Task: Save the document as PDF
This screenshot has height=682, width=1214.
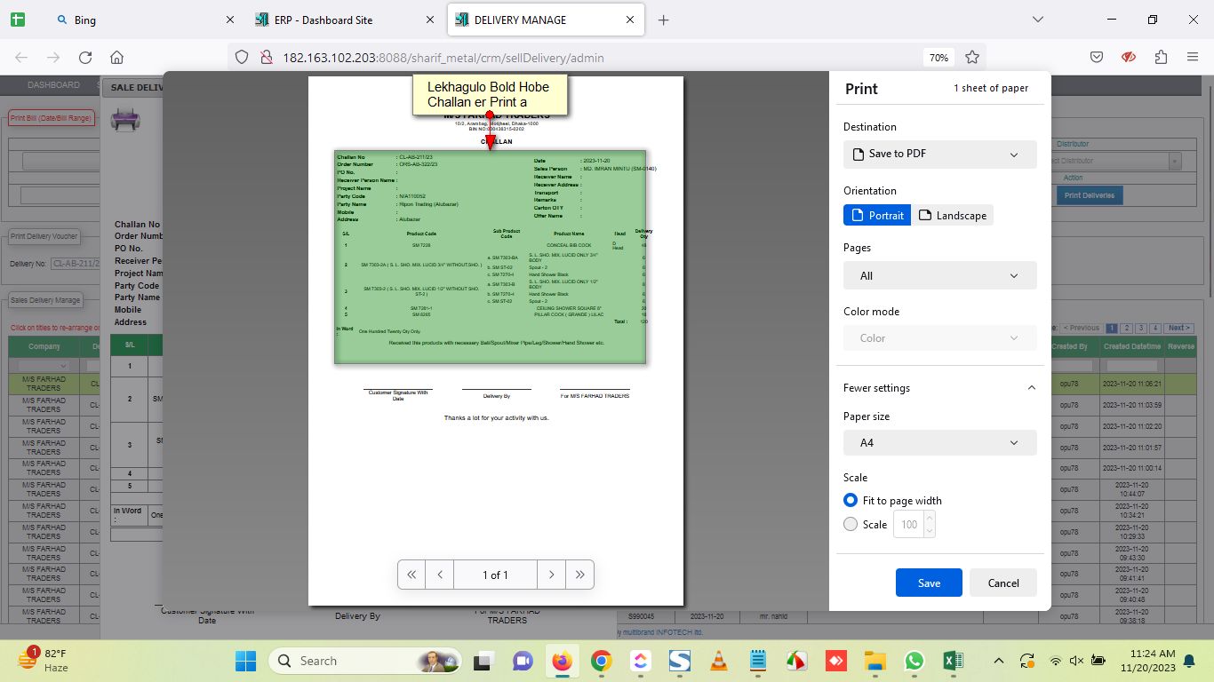Action: (929, 583)
